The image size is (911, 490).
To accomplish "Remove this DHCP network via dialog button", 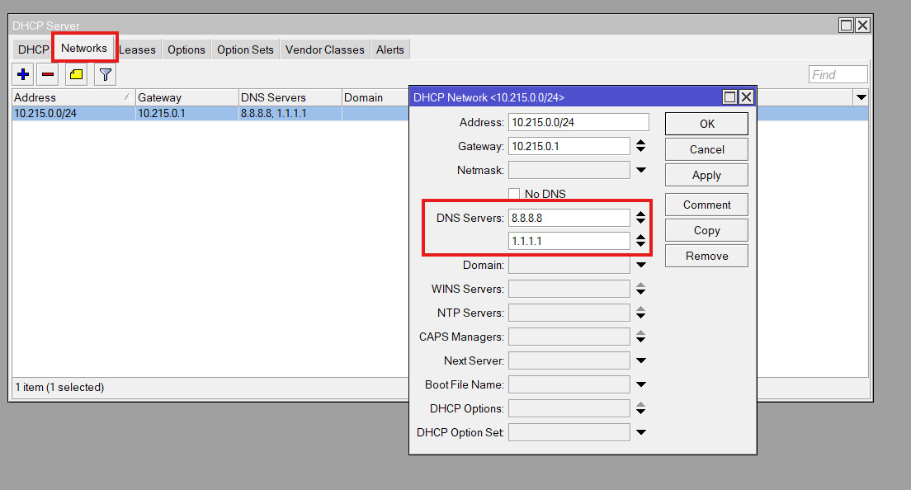I will (x=706, y=255).
